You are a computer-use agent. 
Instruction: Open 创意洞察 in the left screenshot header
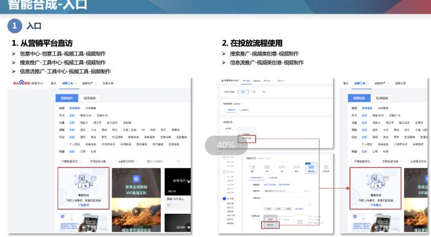click(108, 83)
